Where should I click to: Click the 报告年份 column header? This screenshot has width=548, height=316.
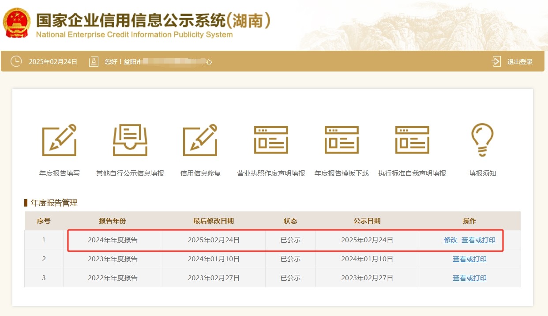(x=113, y=221)
